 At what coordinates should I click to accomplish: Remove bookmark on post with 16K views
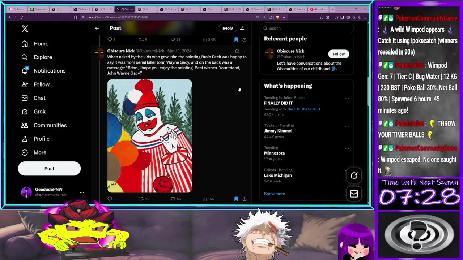[x=236, y=199]
